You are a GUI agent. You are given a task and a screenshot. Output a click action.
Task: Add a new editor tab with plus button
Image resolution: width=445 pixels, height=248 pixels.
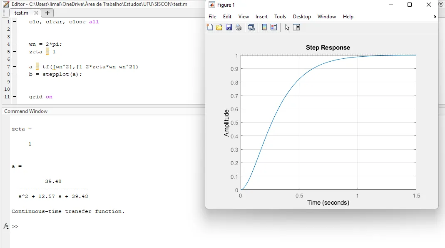[47, 13]
